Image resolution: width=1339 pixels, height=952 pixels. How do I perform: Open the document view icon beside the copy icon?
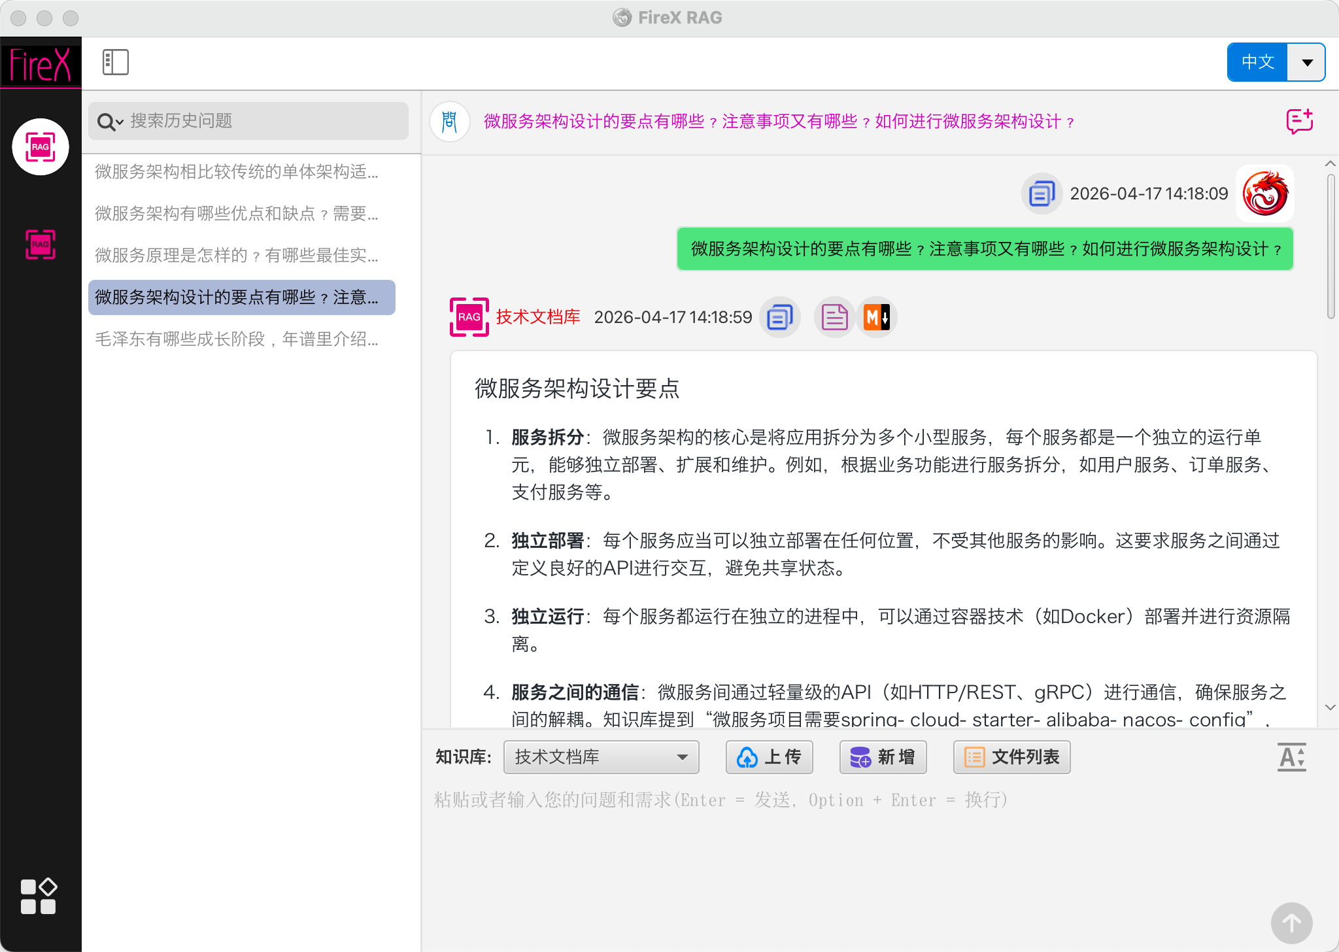[x=834, y=317]
